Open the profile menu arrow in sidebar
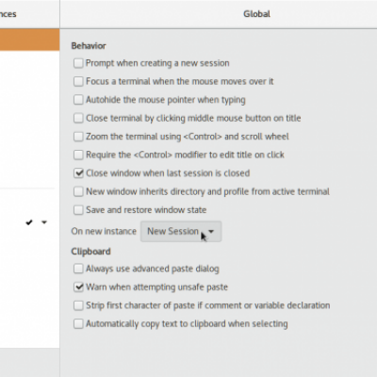377x377 pixels. click(x=44, y=222)
